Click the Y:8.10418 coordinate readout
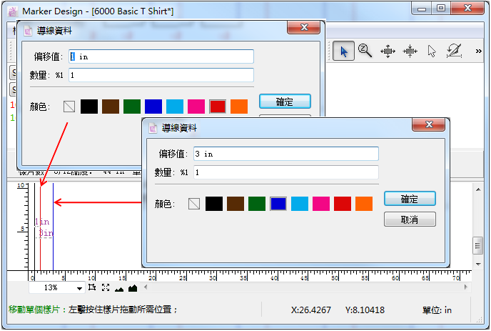 click(x=365, y=310)
